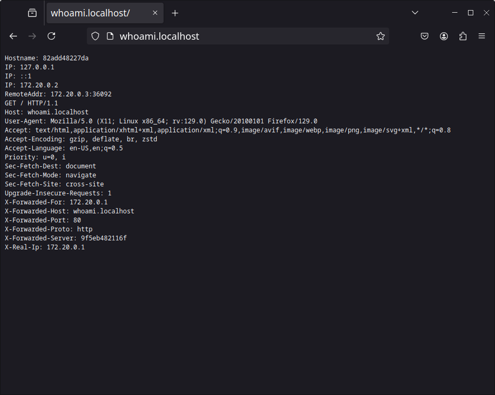This screenshot has height=395, width=495.
Task: Open tracking protection shield panel
Action: (x=95, y=37)
